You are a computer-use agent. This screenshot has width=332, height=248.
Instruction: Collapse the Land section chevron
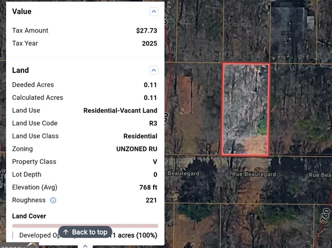coord(154,70)
